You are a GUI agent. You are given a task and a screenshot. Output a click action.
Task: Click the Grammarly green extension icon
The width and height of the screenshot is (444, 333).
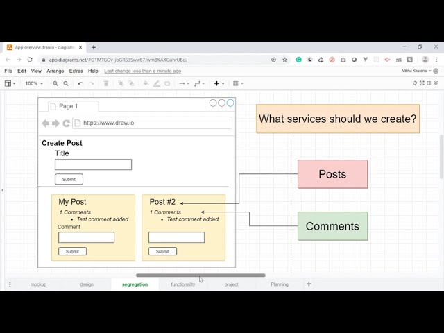click(299, 60)
